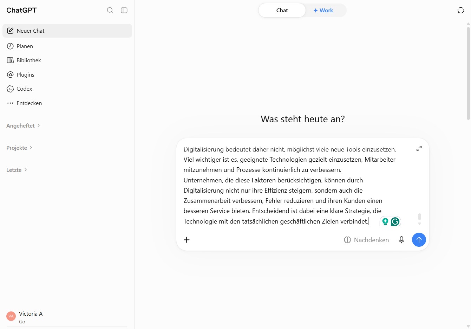Click the VA profile avatar
The height and width of the screenshot is (329, 471).
[11, 316]
